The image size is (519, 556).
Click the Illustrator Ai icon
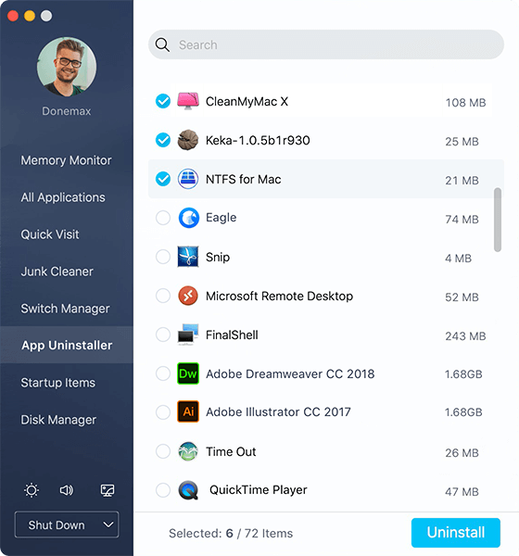tap(188, 411)
